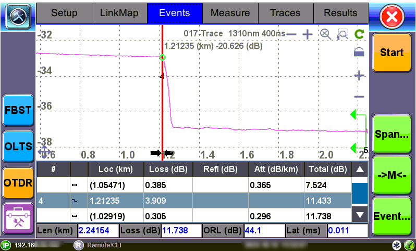Click the pan move arrows icon
416x251 pixels.
tap(44, 152)
